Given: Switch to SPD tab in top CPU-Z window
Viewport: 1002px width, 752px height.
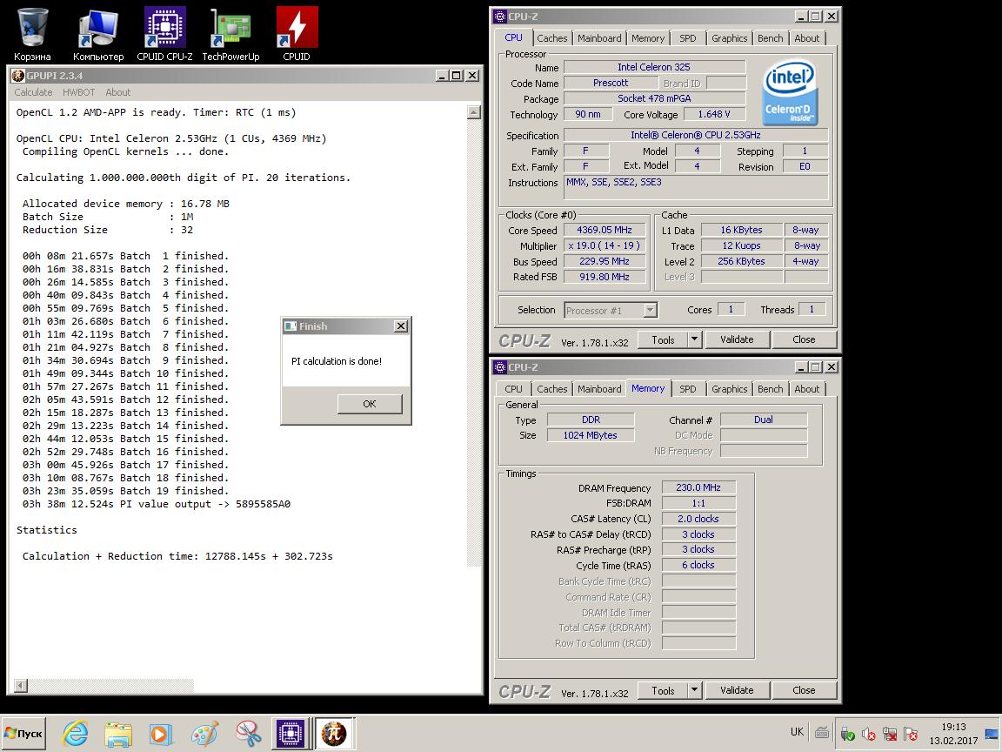Looking at the screenshot, I should (688, 38).
